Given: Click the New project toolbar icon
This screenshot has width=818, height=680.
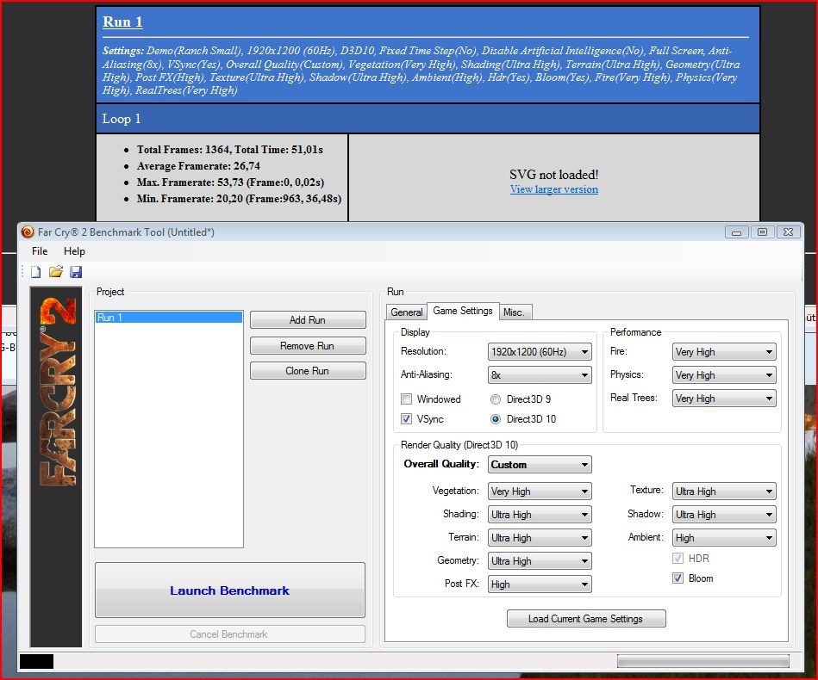Looking at the screenshot, I should point(35,271).
